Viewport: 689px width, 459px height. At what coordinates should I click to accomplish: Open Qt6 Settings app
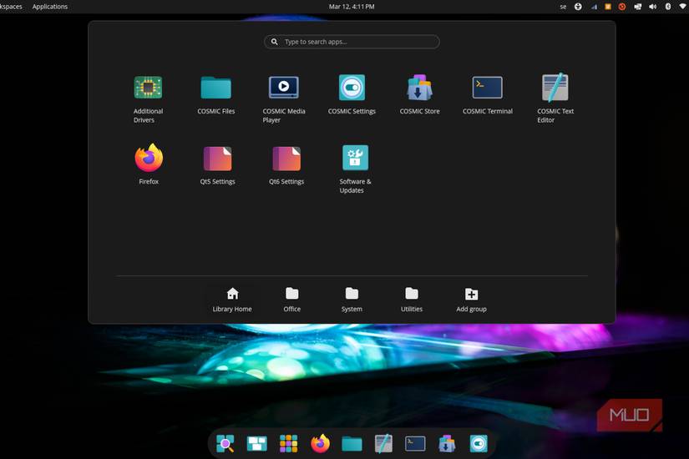(286, 165)
